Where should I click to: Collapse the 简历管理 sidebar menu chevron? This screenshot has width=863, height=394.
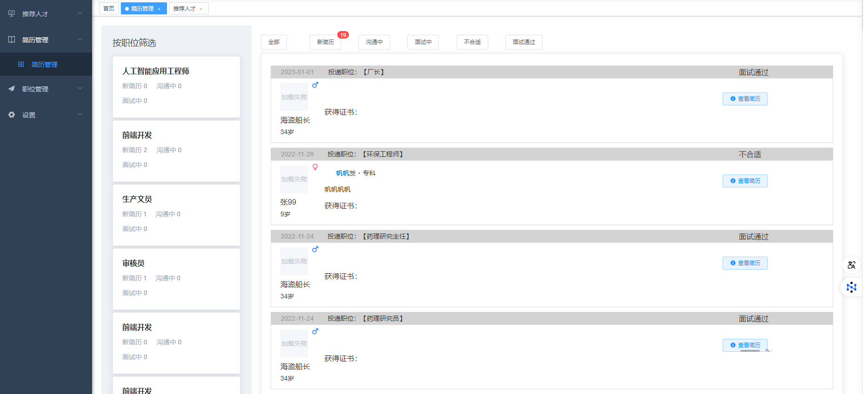80,39
